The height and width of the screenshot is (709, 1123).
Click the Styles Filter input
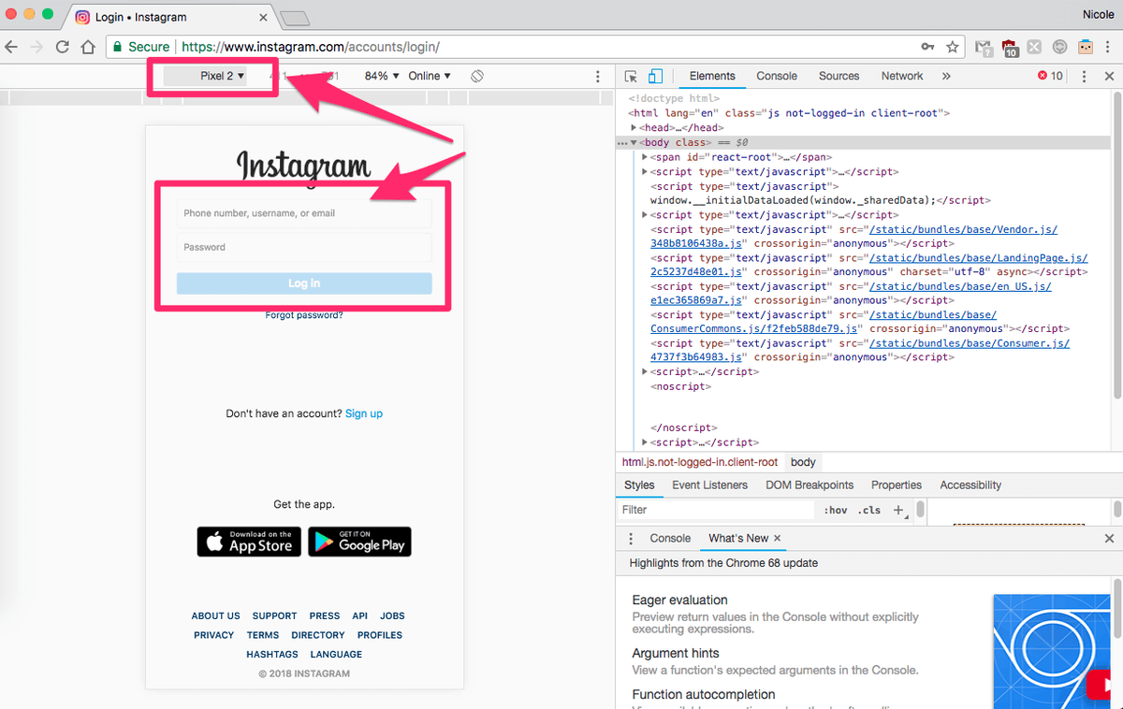point(716,510)
